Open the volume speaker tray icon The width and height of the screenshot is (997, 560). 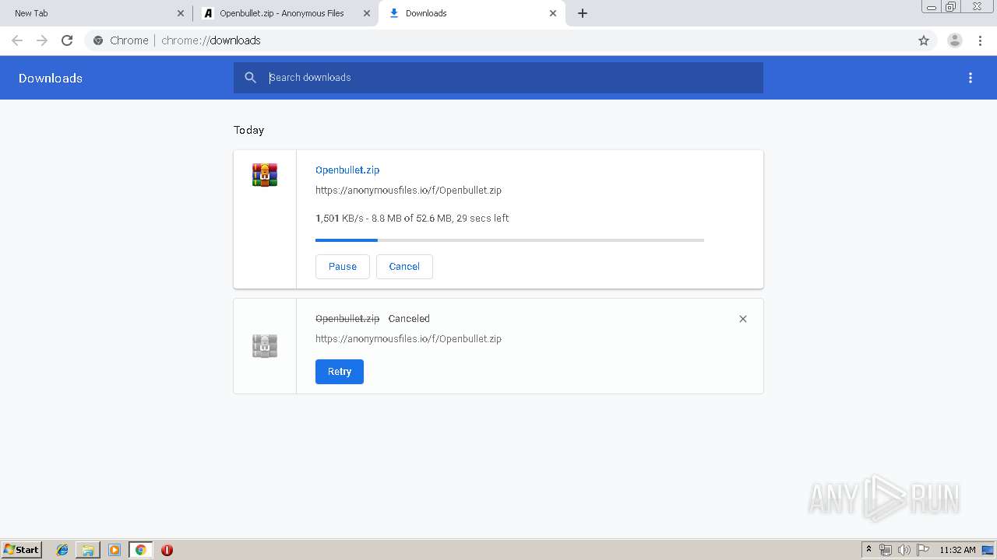904,550
